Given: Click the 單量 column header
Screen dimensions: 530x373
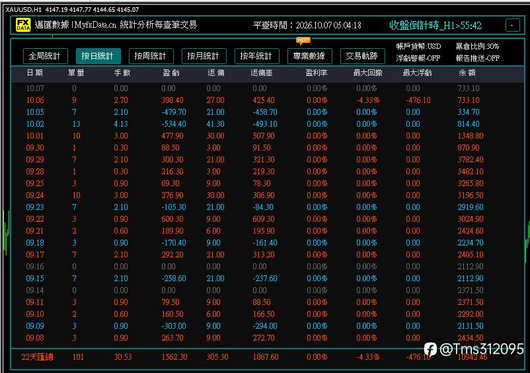Looking at the screenshot, I should (x=76, y=73).
